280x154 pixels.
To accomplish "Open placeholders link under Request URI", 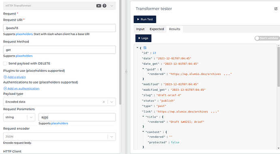I will 24,34.
